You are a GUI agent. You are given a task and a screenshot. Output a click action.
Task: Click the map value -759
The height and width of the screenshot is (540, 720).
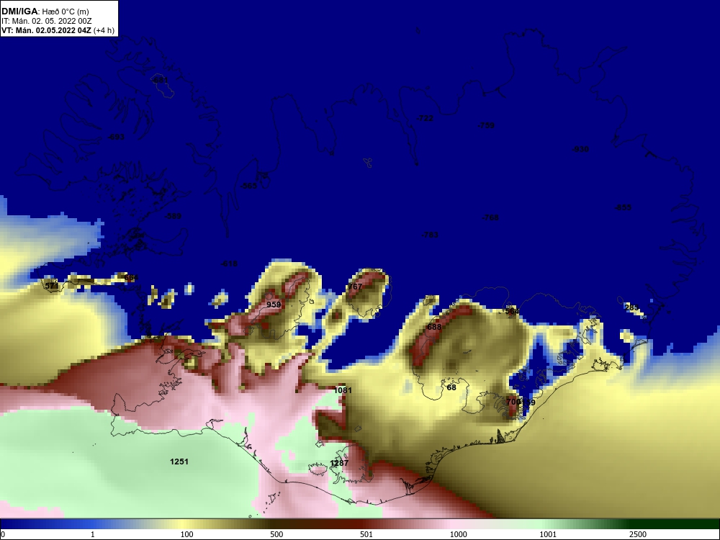(486, 125)
